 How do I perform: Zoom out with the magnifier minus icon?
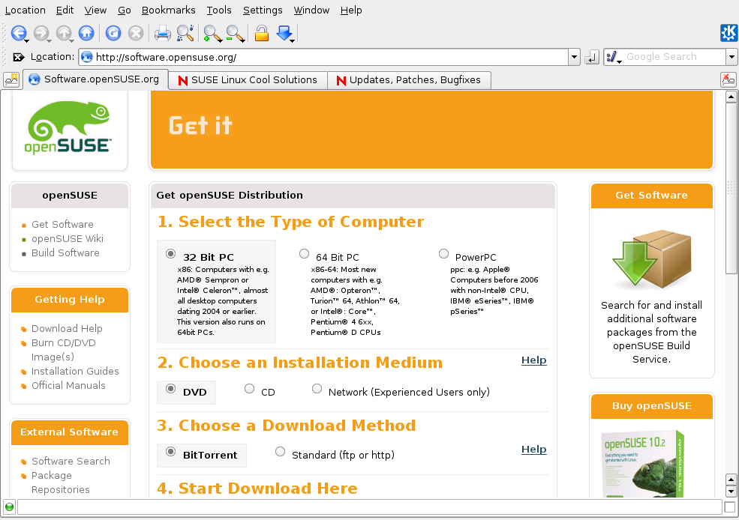point(234,34)
